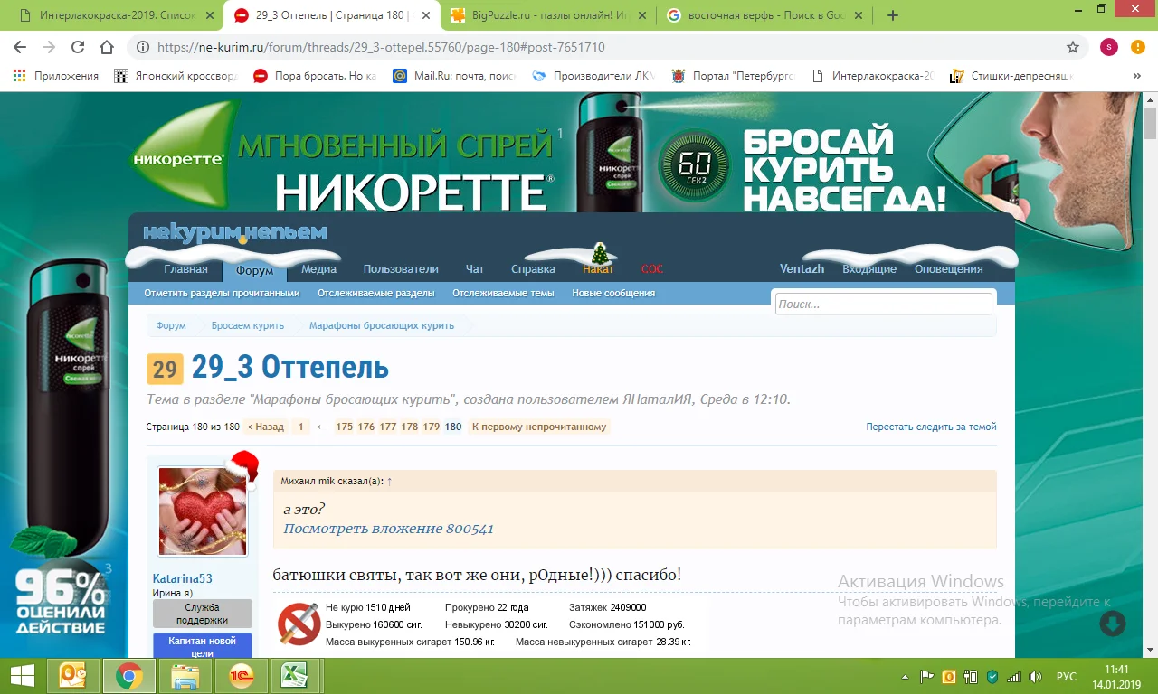
Task: Click Katarina53's avatar thumbnail
Action: click(x=203, y=511)
